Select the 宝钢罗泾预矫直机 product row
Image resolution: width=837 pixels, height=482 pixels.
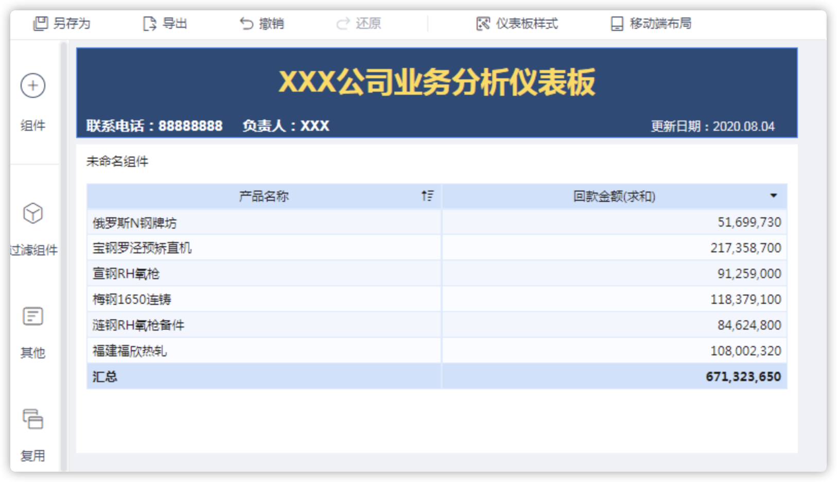(x=142, y=248)
